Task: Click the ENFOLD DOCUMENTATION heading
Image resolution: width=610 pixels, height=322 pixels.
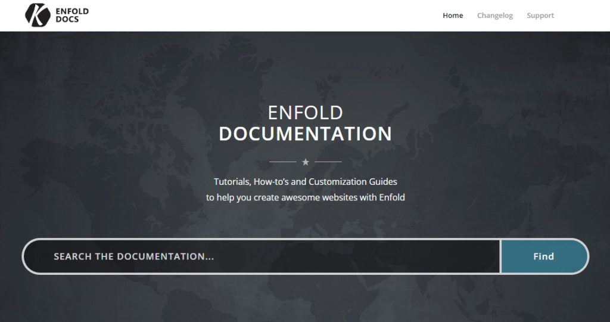Action: pyautogui.click(x=306, y=123)
